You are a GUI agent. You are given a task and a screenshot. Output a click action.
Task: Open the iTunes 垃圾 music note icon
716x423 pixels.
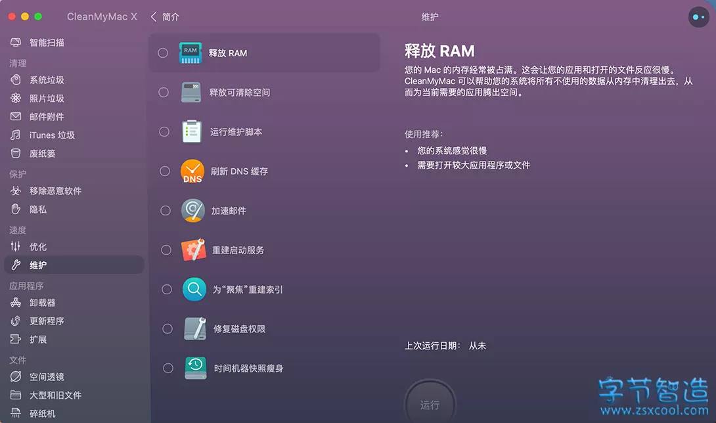click(16, 135)
